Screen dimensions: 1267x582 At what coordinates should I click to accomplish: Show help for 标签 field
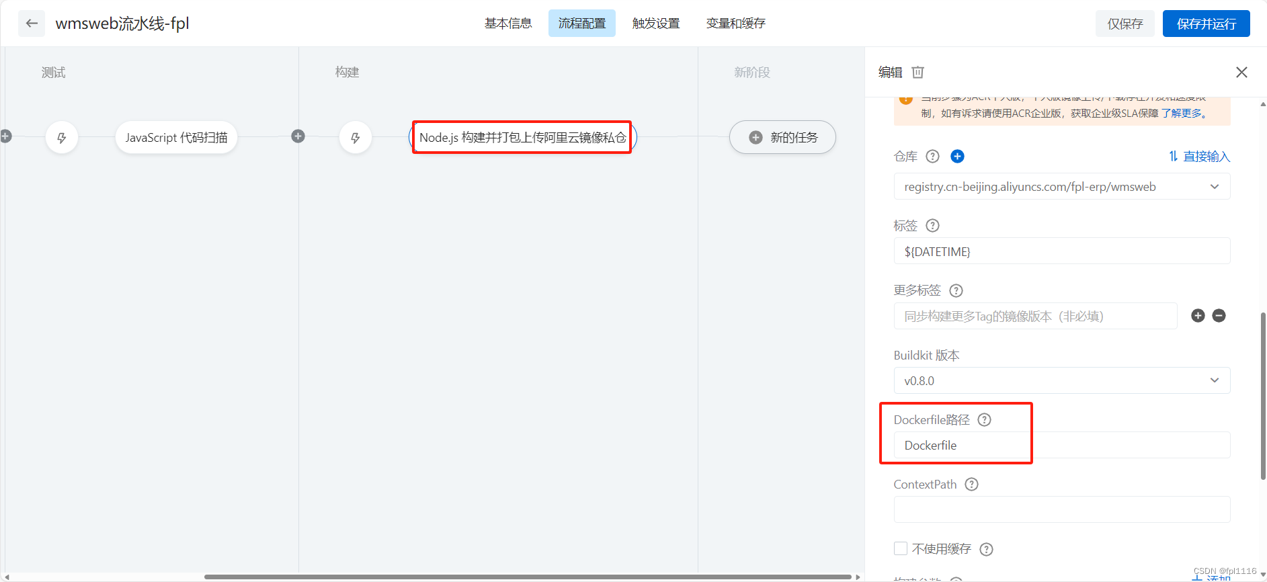point(932,226)
